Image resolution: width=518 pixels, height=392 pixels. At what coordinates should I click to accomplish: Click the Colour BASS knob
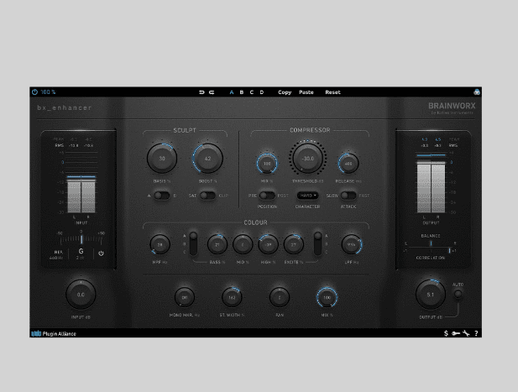coord(217,244)
